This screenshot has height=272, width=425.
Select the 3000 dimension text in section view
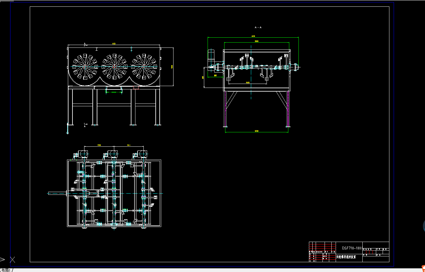256,41
